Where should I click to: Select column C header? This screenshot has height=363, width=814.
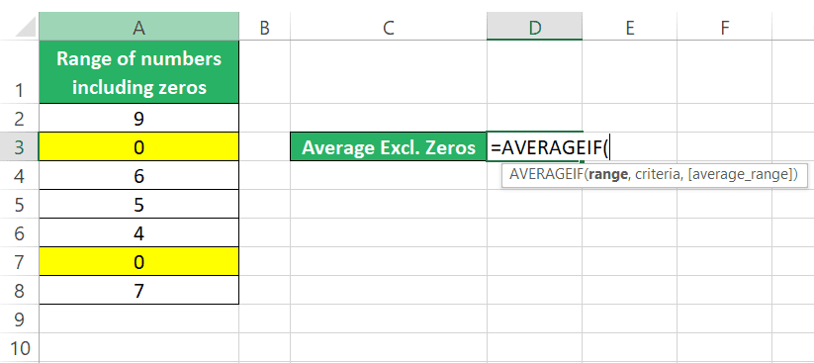(389, 27)
